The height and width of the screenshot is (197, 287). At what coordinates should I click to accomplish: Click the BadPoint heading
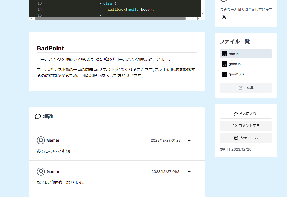(x=50, y=48)
